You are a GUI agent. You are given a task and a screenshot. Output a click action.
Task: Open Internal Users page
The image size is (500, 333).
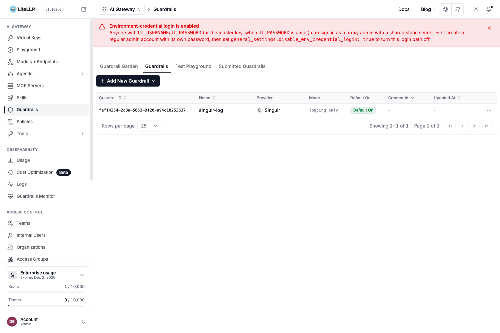click(46, 235)
